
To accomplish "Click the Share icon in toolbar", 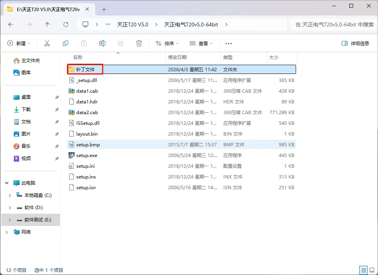I will [121, 43].
